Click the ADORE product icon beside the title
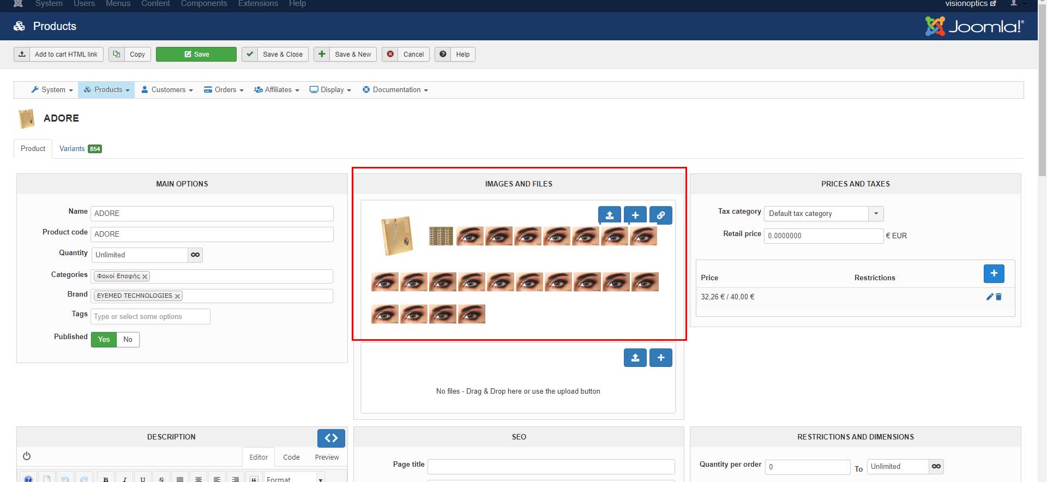Viewport: 1047px width, 482px height. [x=26, y=118]
